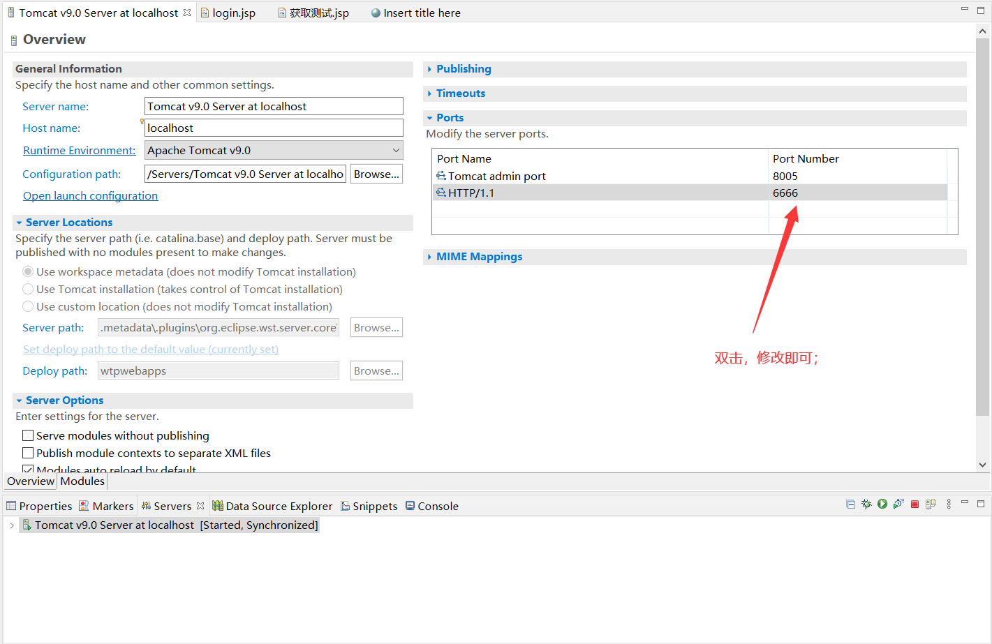Click the Host name input field
The width and height of the screenshot is (992, 644).
pyautogui.click(x=274, y=128)
